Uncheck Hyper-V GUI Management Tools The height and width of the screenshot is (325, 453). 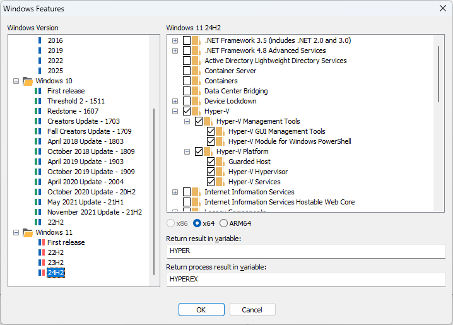point(211,131)
